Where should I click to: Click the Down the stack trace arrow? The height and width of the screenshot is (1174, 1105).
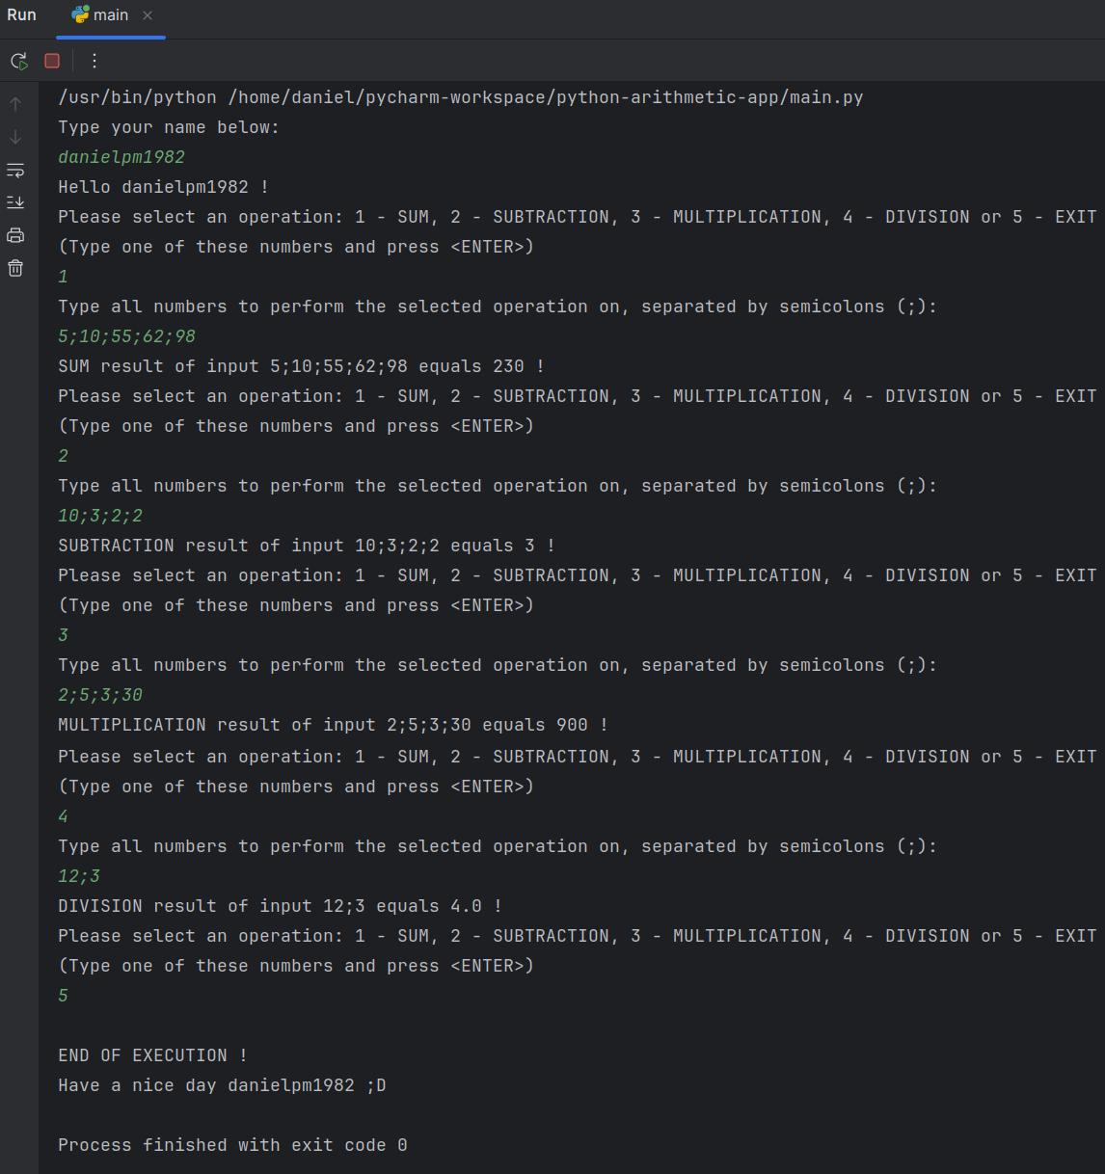tap(15, 137)
